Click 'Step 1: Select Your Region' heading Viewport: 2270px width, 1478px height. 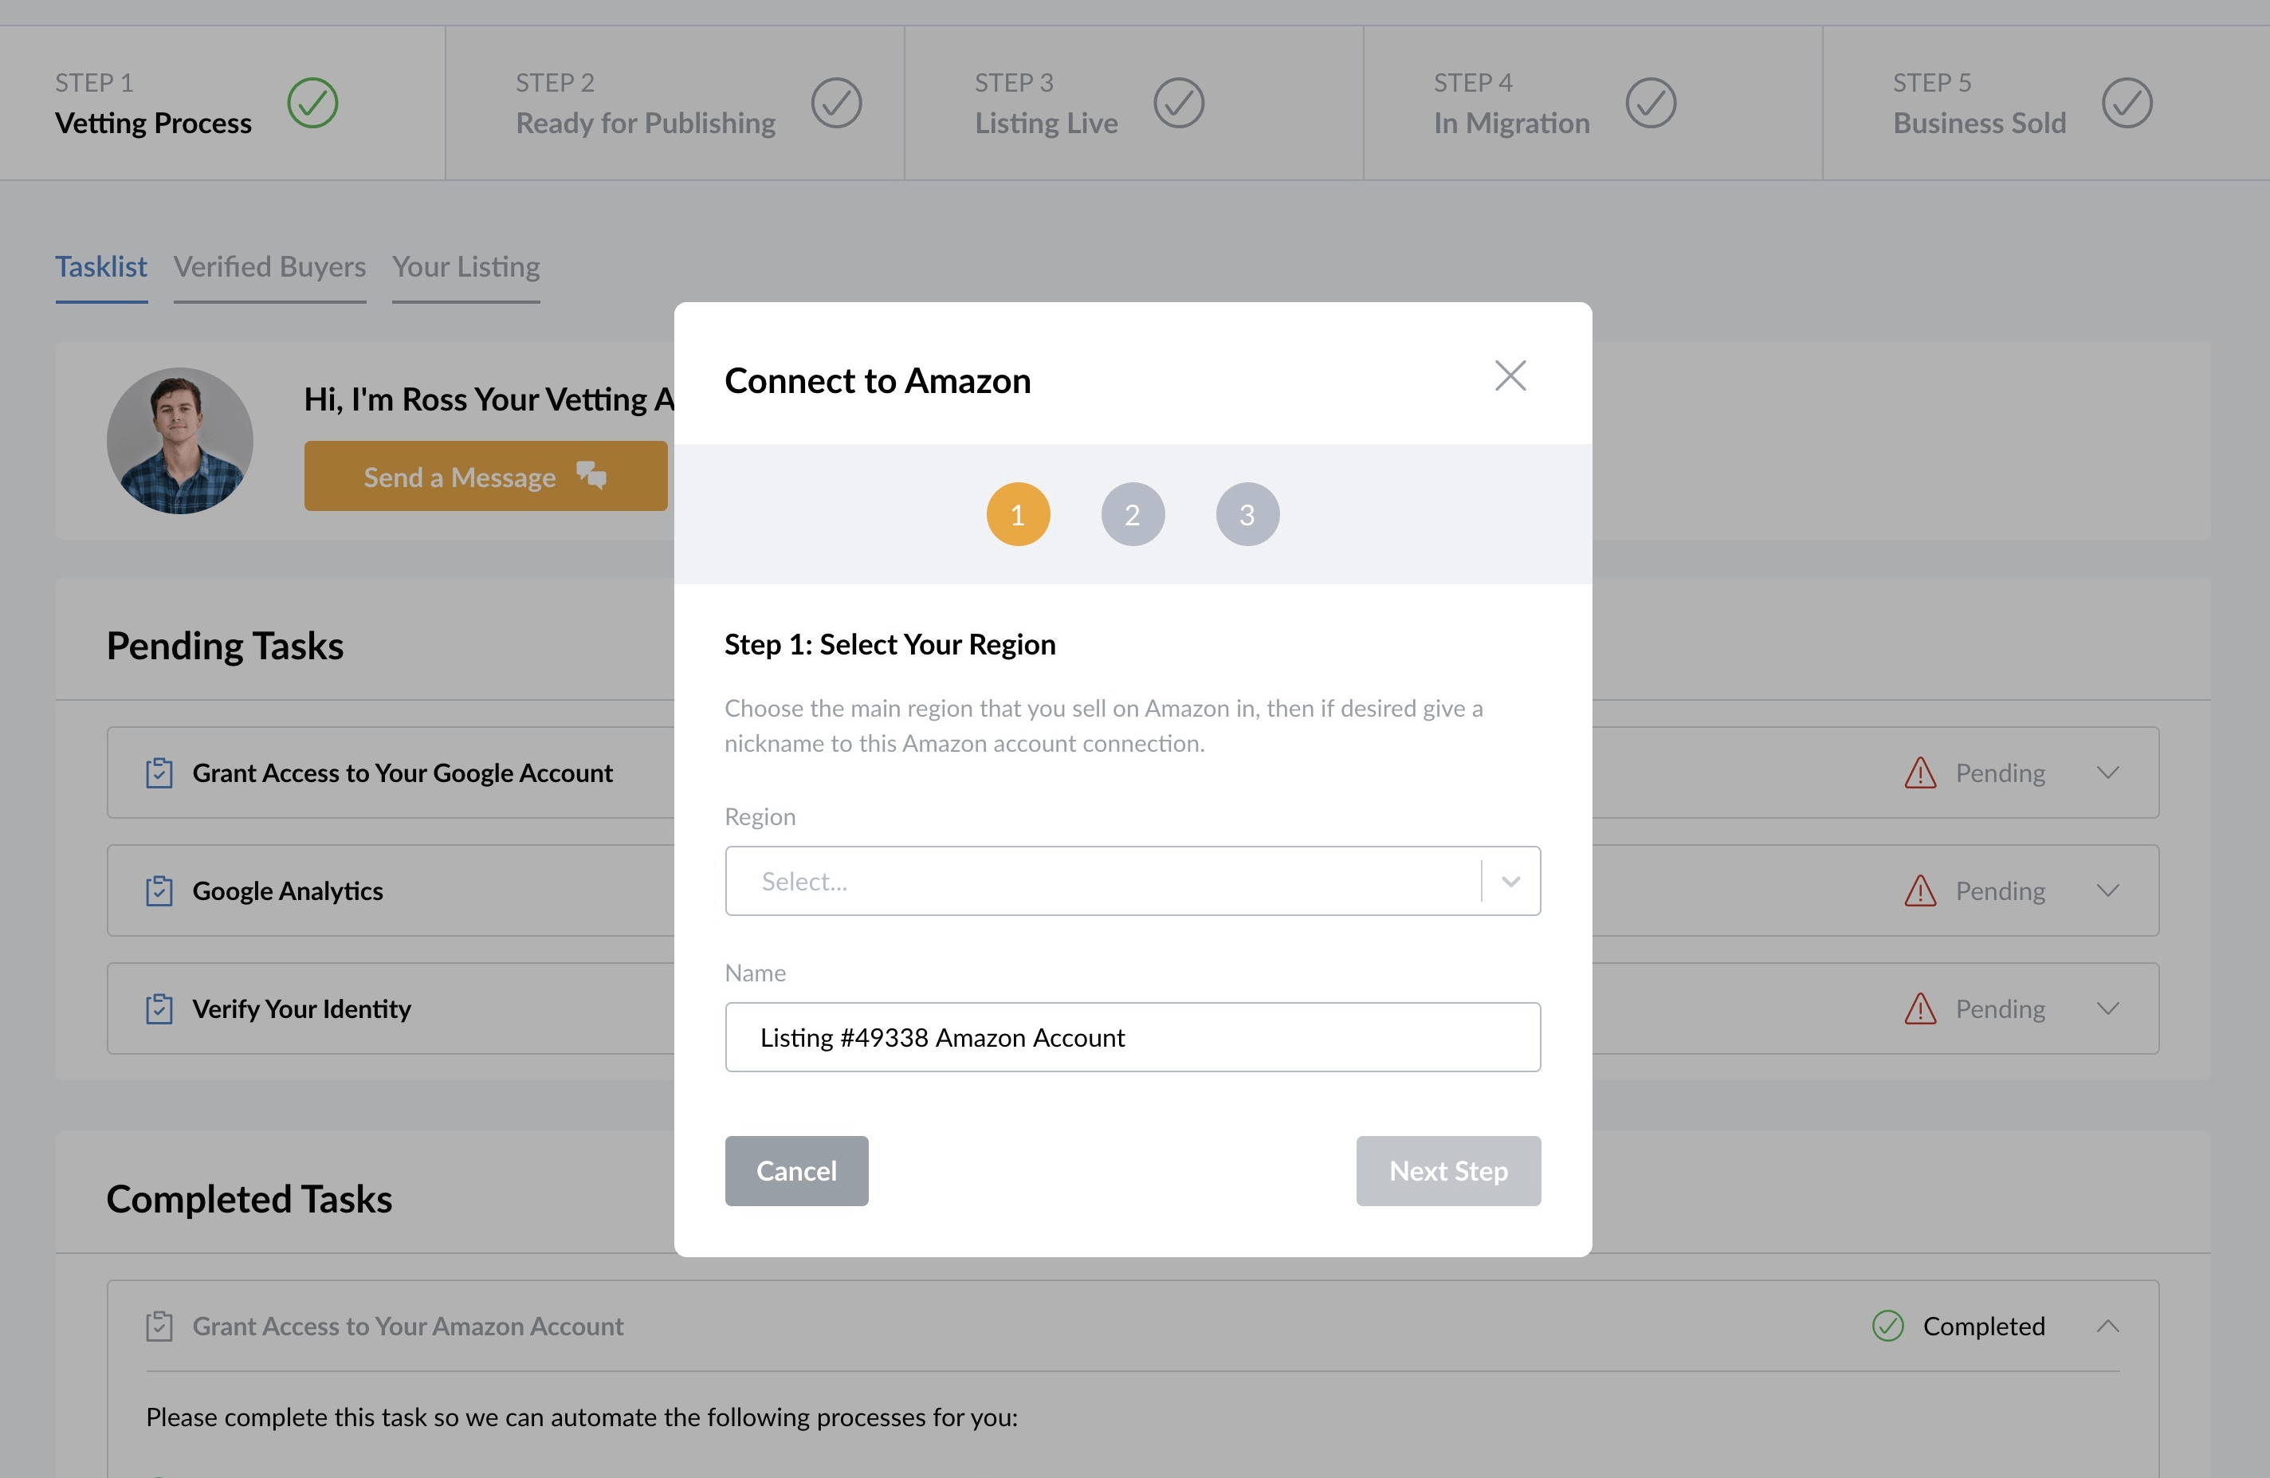click(890, 645)
